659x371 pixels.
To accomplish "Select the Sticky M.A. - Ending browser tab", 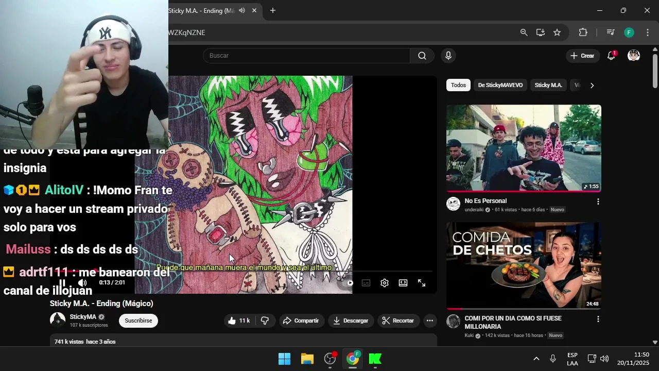I will click(x=201, y=10).
